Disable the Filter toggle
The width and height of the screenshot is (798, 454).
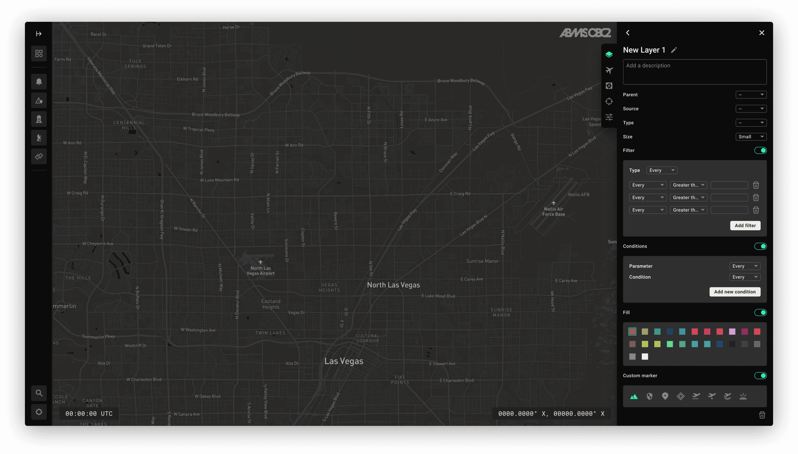point(761,150)
